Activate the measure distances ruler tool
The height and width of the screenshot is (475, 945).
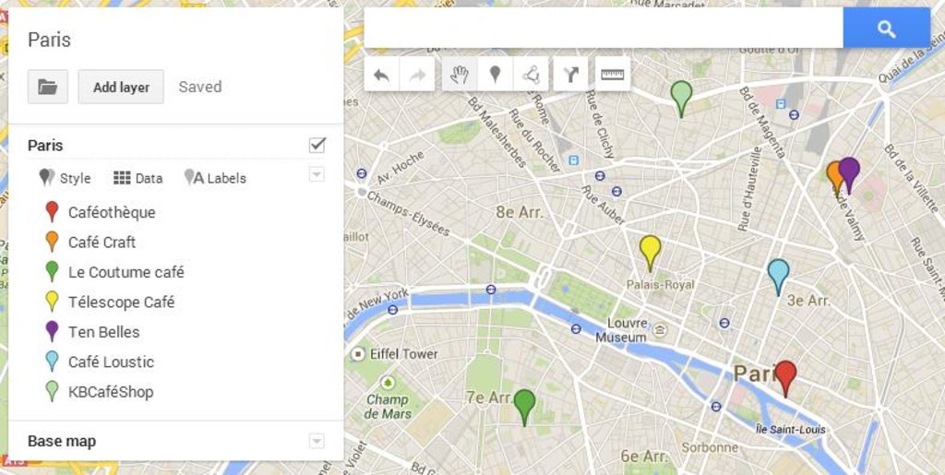613,74
